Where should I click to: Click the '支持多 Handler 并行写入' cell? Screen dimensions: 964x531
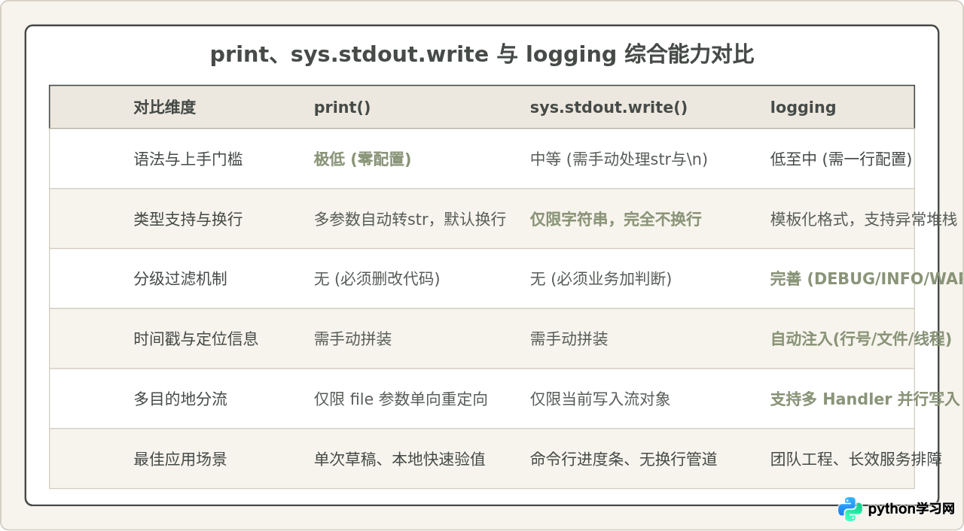point(865,399)
